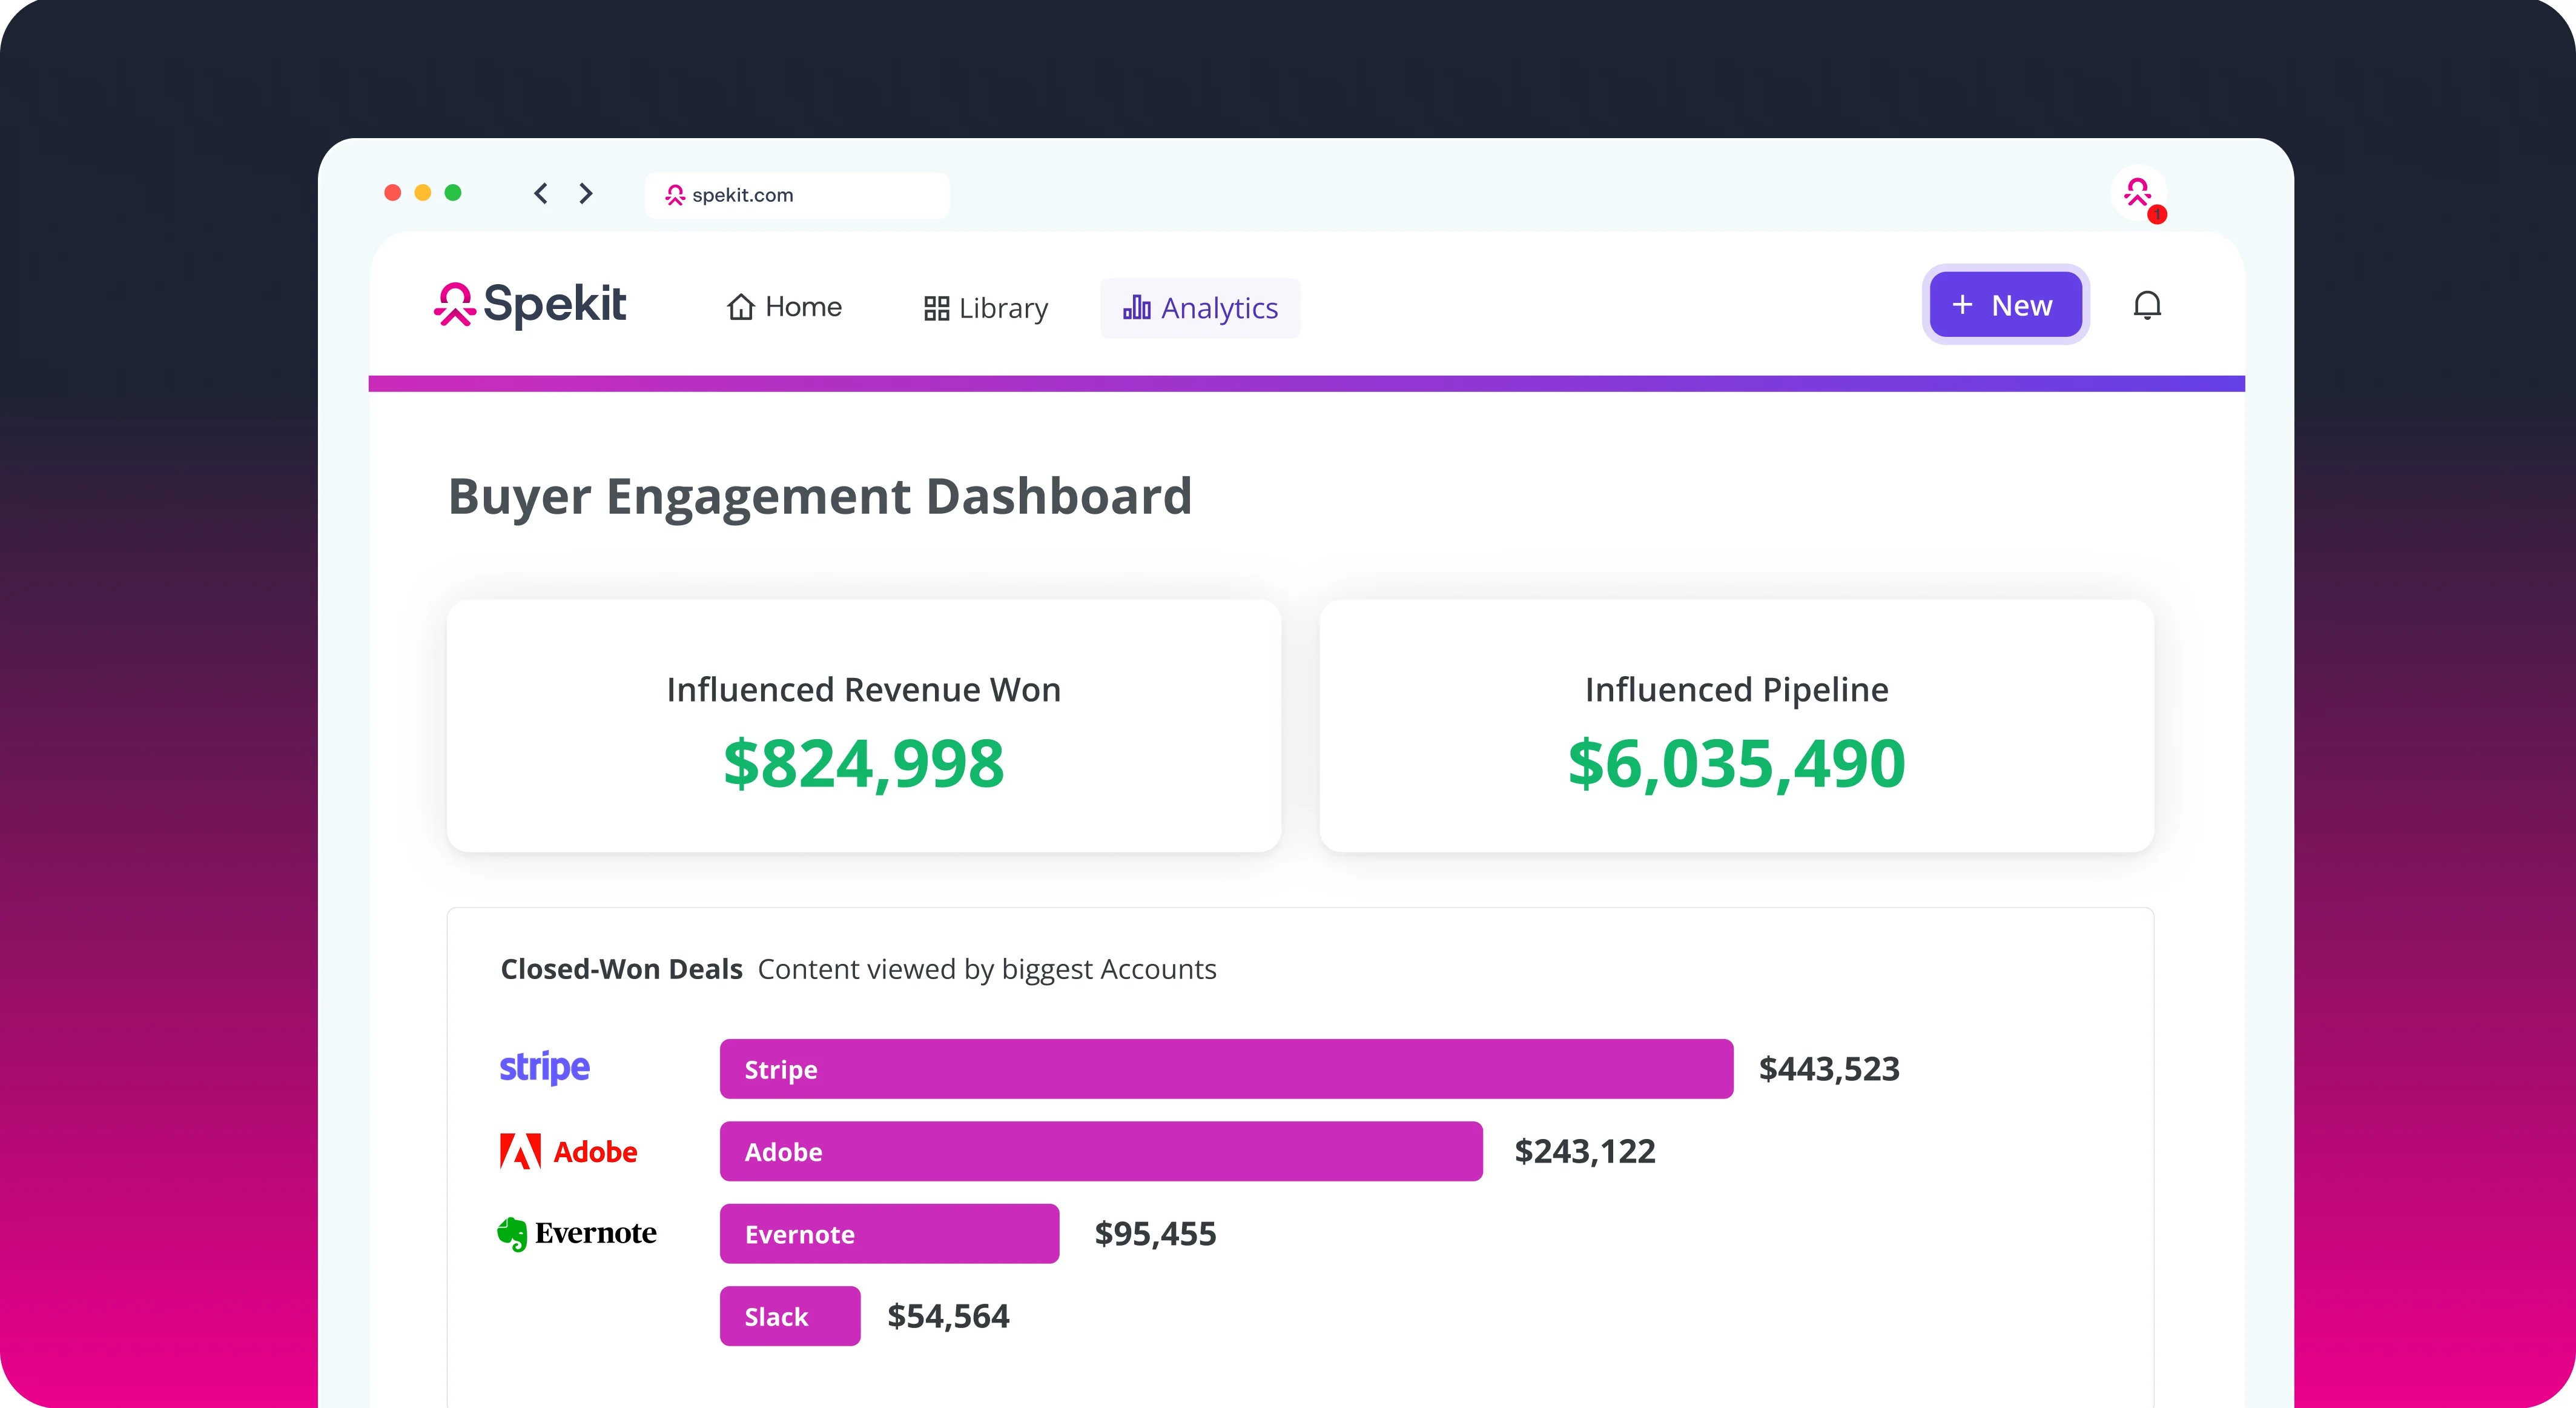
Task: Click the Spekit logo in header
Action: click(x=530, y=304)
